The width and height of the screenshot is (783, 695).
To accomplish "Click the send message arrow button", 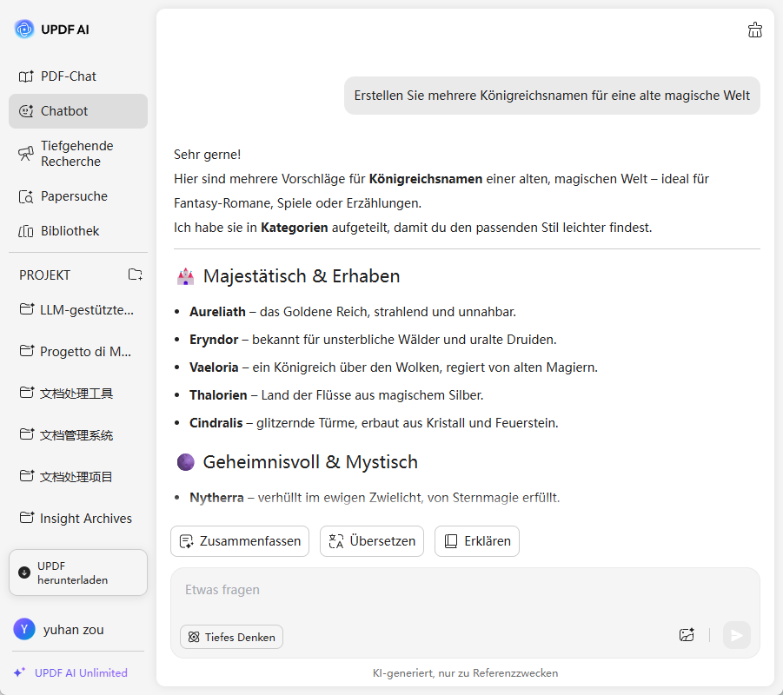I will pyautogui.click(x=736, y=635).
